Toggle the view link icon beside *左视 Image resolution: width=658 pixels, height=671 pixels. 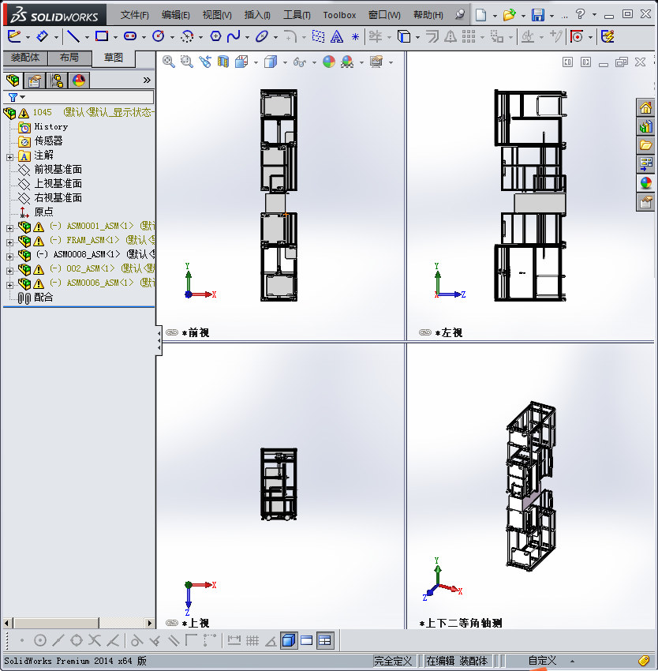pyautogui.click(x=425, y=332)
